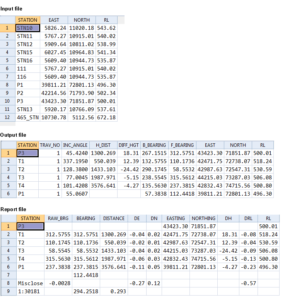This screenshot has height=301, width=285.
Task: Click misclose distance 0.293
Action: pyautogui.click(x=114, y=291)
